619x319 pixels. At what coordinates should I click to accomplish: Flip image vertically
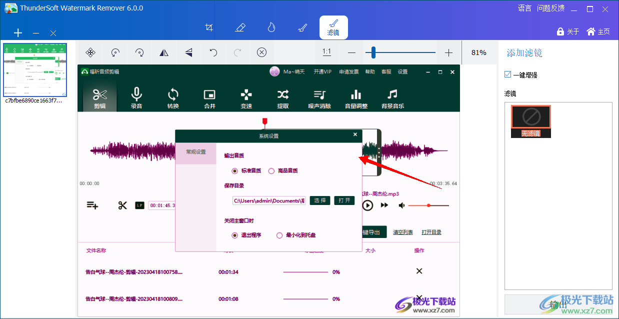(188, 52)
